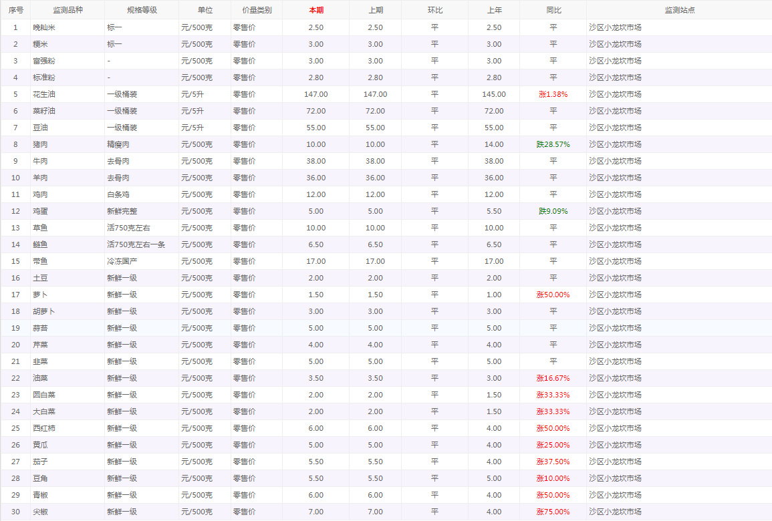
Task: Click the 147.00 current price for 花生油
Action: 315,94
